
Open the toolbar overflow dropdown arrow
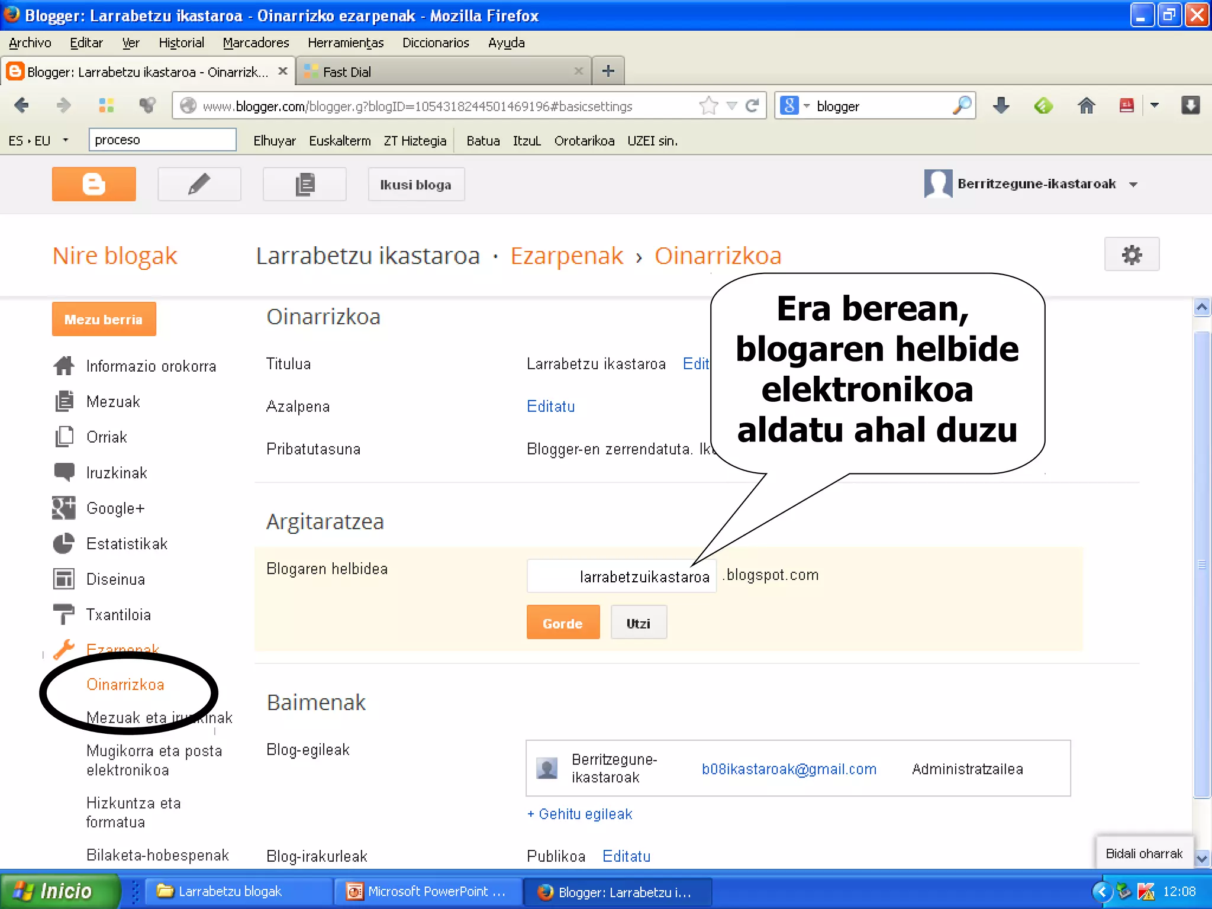pos(1154,105)
